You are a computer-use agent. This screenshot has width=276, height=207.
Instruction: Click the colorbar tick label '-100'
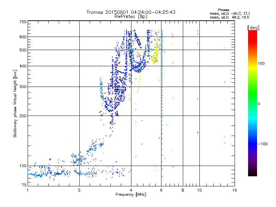(x=263, y=144)
